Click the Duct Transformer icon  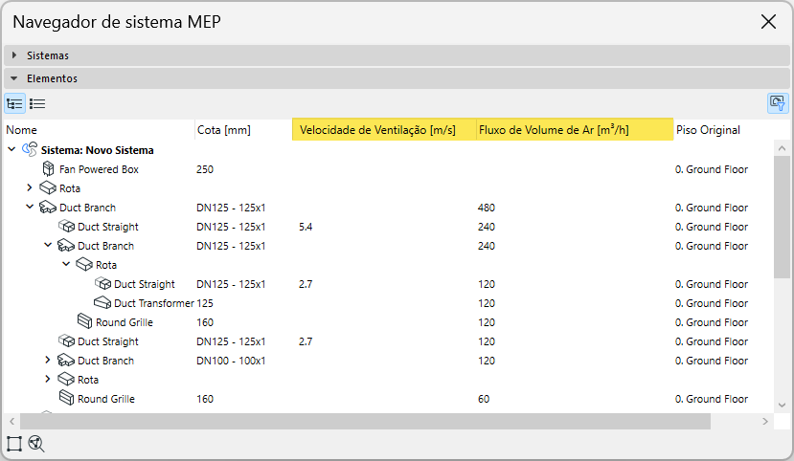click(102, 303)
